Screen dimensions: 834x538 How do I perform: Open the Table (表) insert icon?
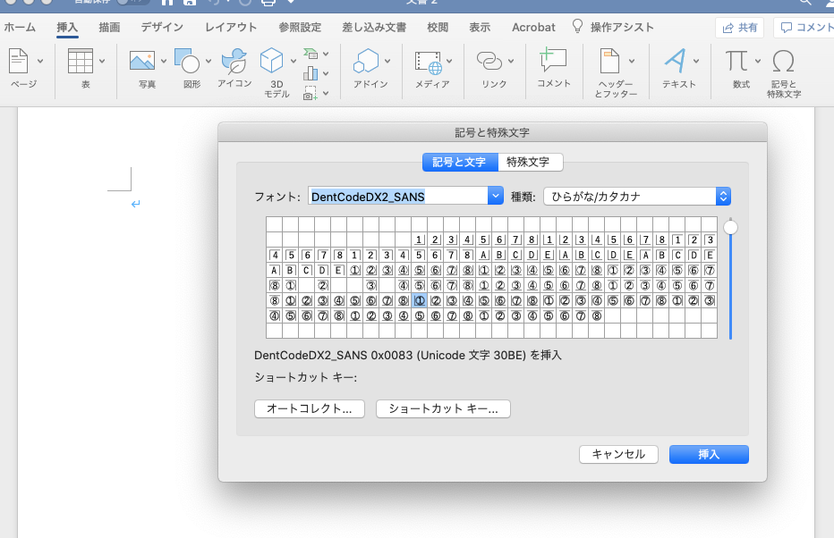tap(81, 61)
